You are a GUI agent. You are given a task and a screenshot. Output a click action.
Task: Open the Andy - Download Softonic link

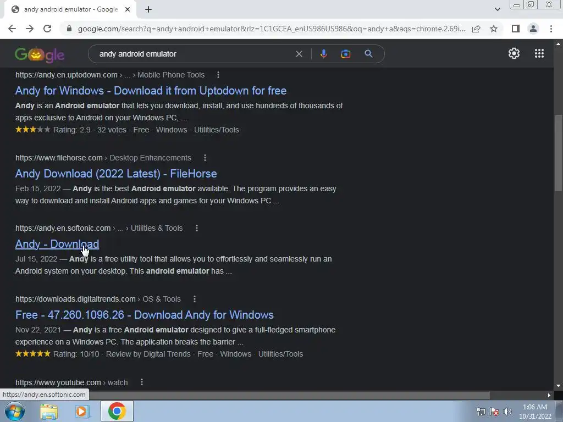coord(57,244)
